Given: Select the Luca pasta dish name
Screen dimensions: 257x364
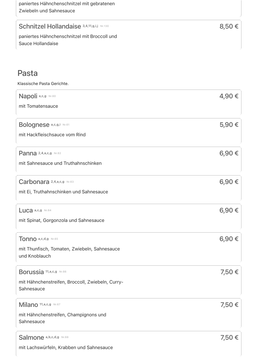Looking at the screenshot, I should (x=26, y=211).
